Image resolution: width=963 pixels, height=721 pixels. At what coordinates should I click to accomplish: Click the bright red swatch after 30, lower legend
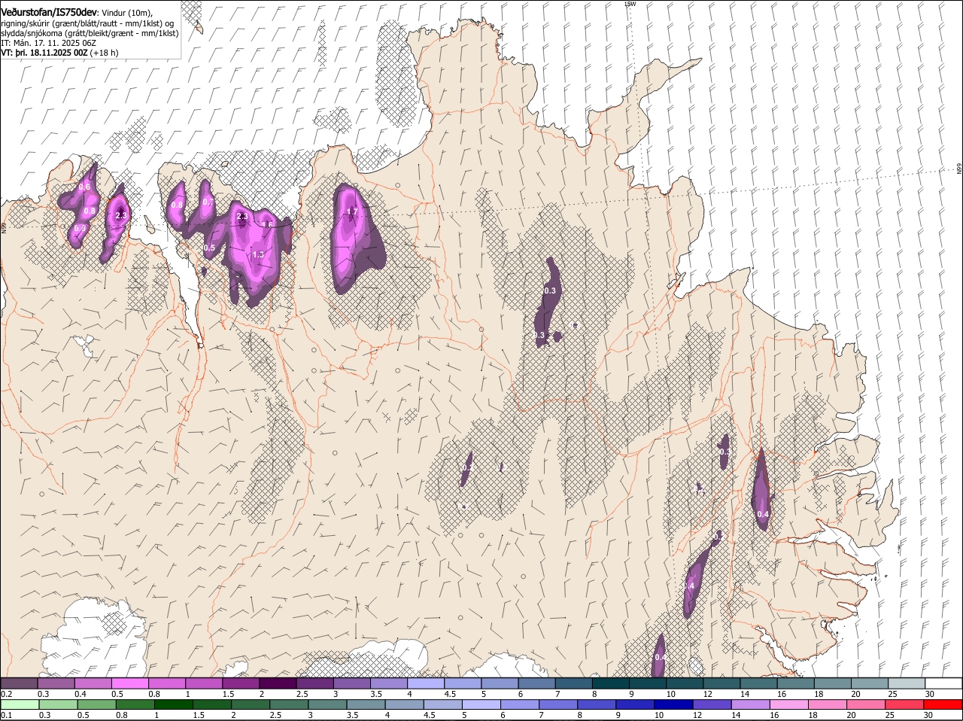click(943, 704)
